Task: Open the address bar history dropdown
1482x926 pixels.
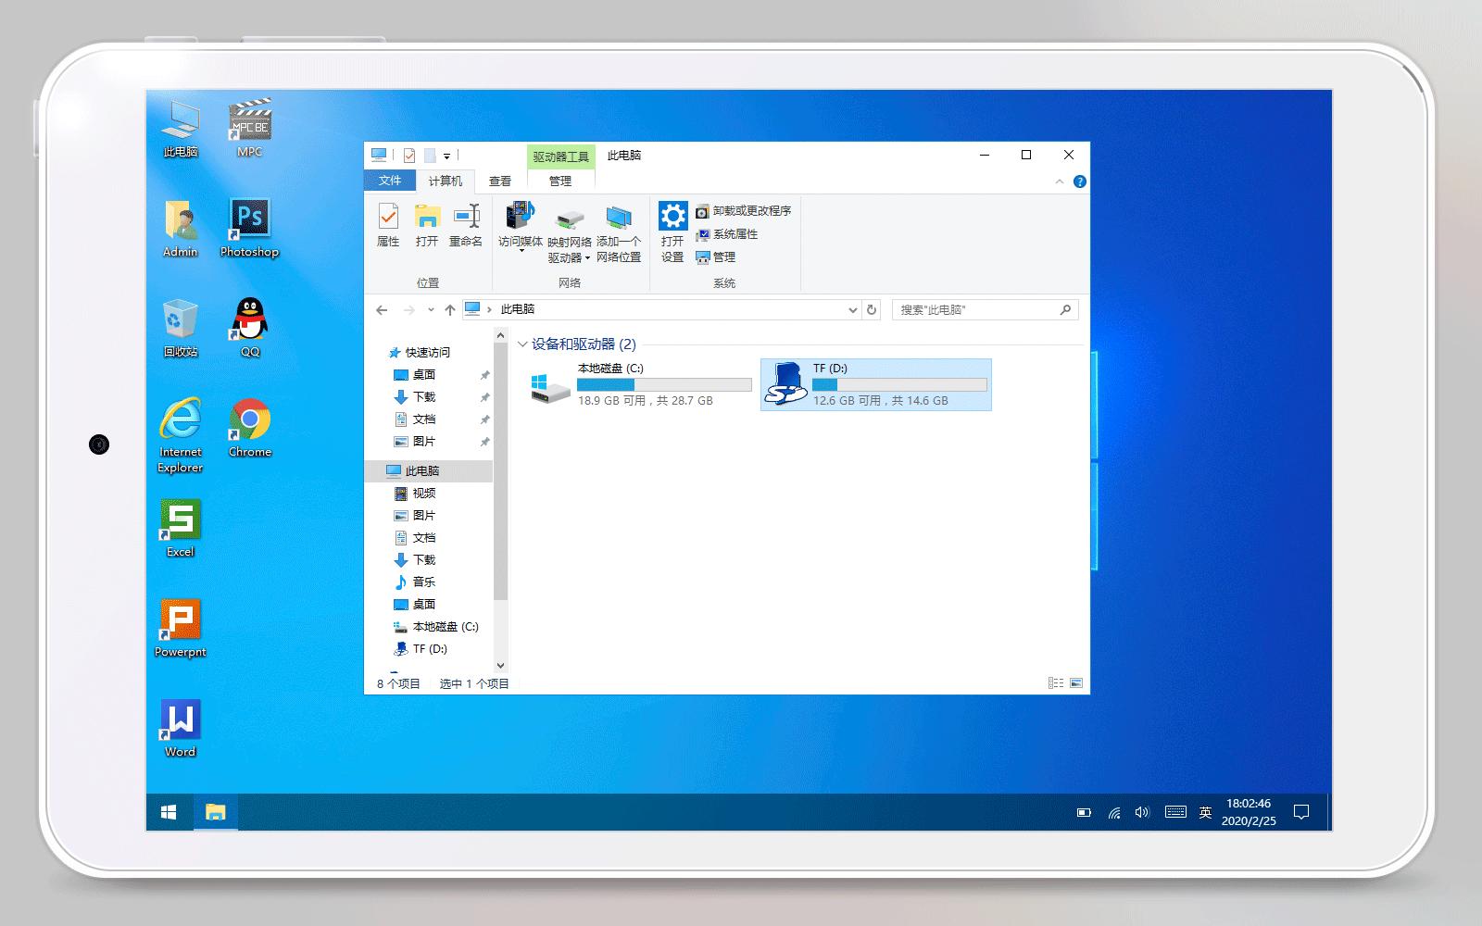Action: tap(852, 309)
